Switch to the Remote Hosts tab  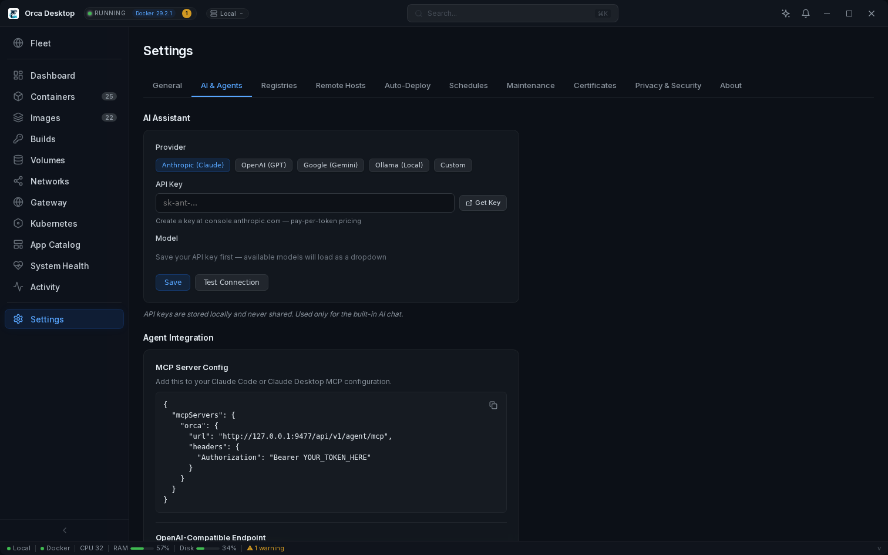click(x=341, y=86)
